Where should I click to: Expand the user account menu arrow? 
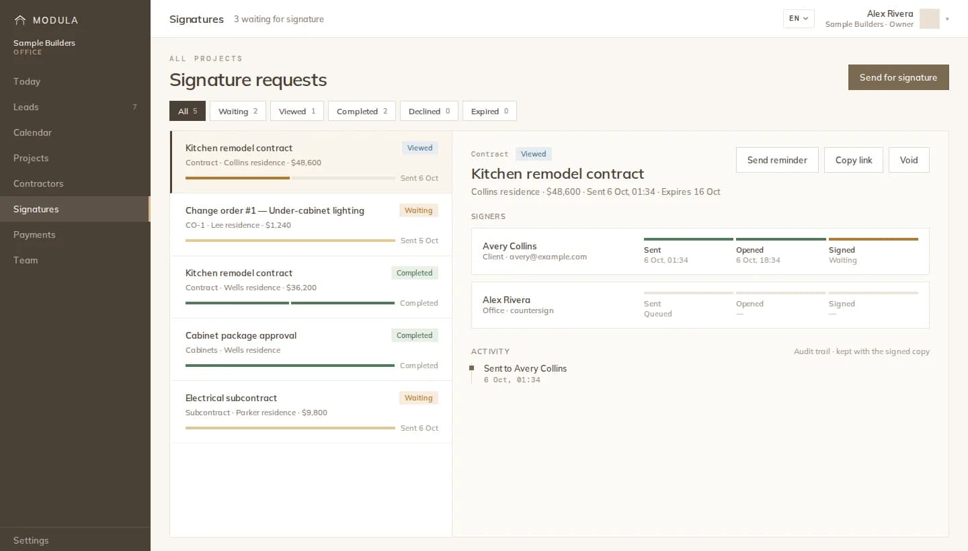click(x=947, y=19)
